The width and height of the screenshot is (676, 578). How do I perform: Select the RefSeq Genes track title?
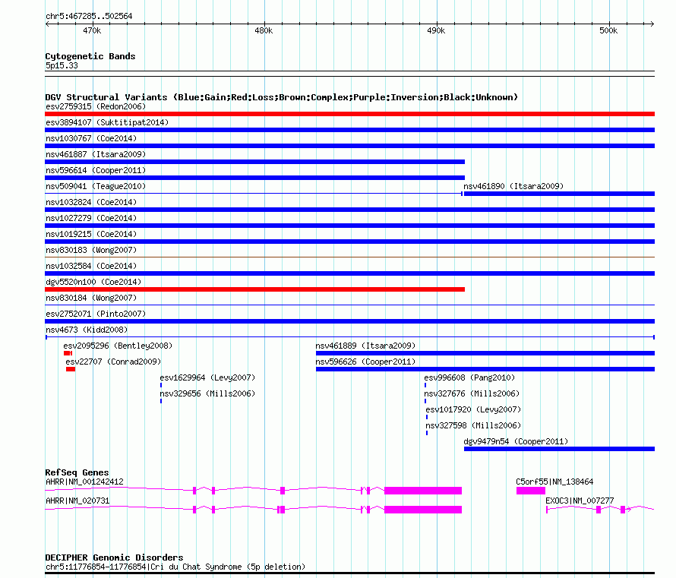(77, 472)
